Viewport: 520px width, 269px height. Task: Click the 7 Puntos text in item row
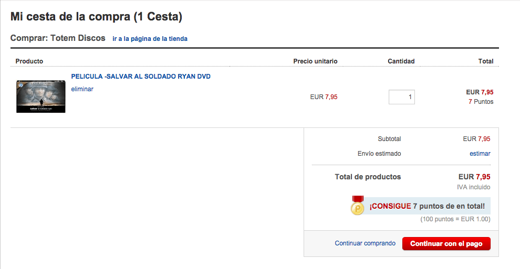click(481, 102)
